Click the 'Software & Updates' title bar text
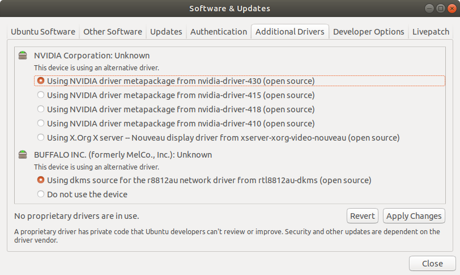 coord(229,9)
